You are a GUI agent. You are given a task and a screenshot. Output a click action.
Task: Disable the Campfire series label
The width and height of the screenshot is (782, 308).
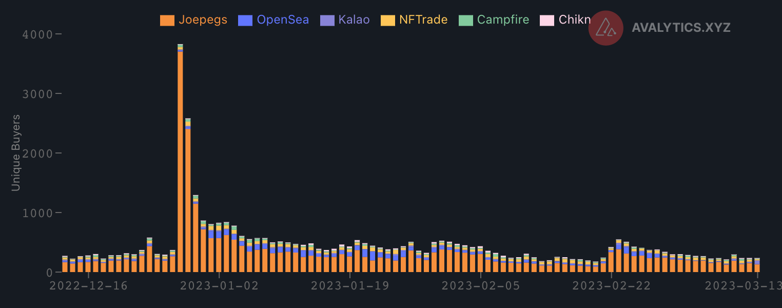click(x=503, y=20)
